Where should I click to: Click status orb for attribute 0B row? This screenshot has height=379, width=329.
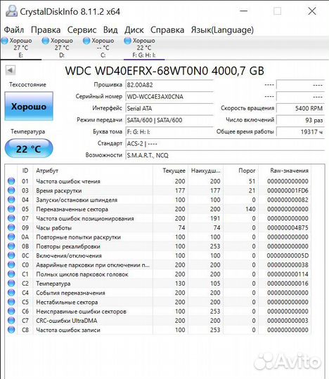click(x=11, y=246)
